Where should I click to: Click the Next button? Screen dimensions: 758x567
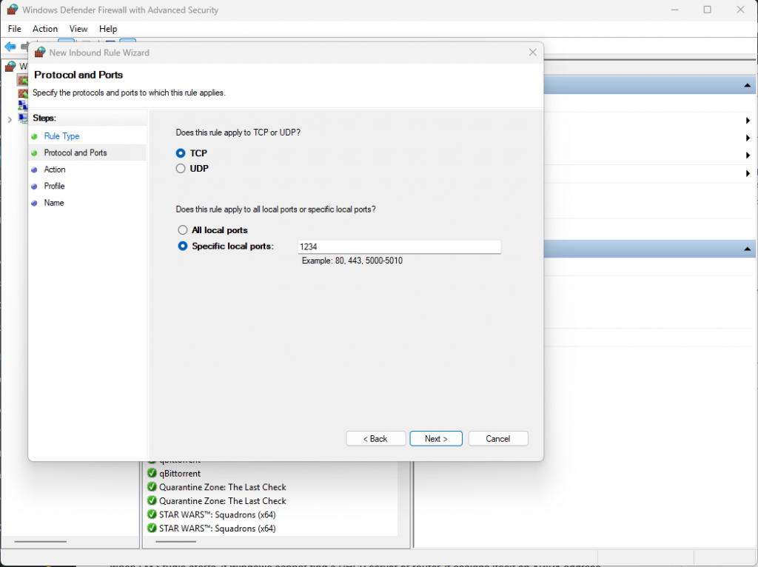click(x=436, y=439)
